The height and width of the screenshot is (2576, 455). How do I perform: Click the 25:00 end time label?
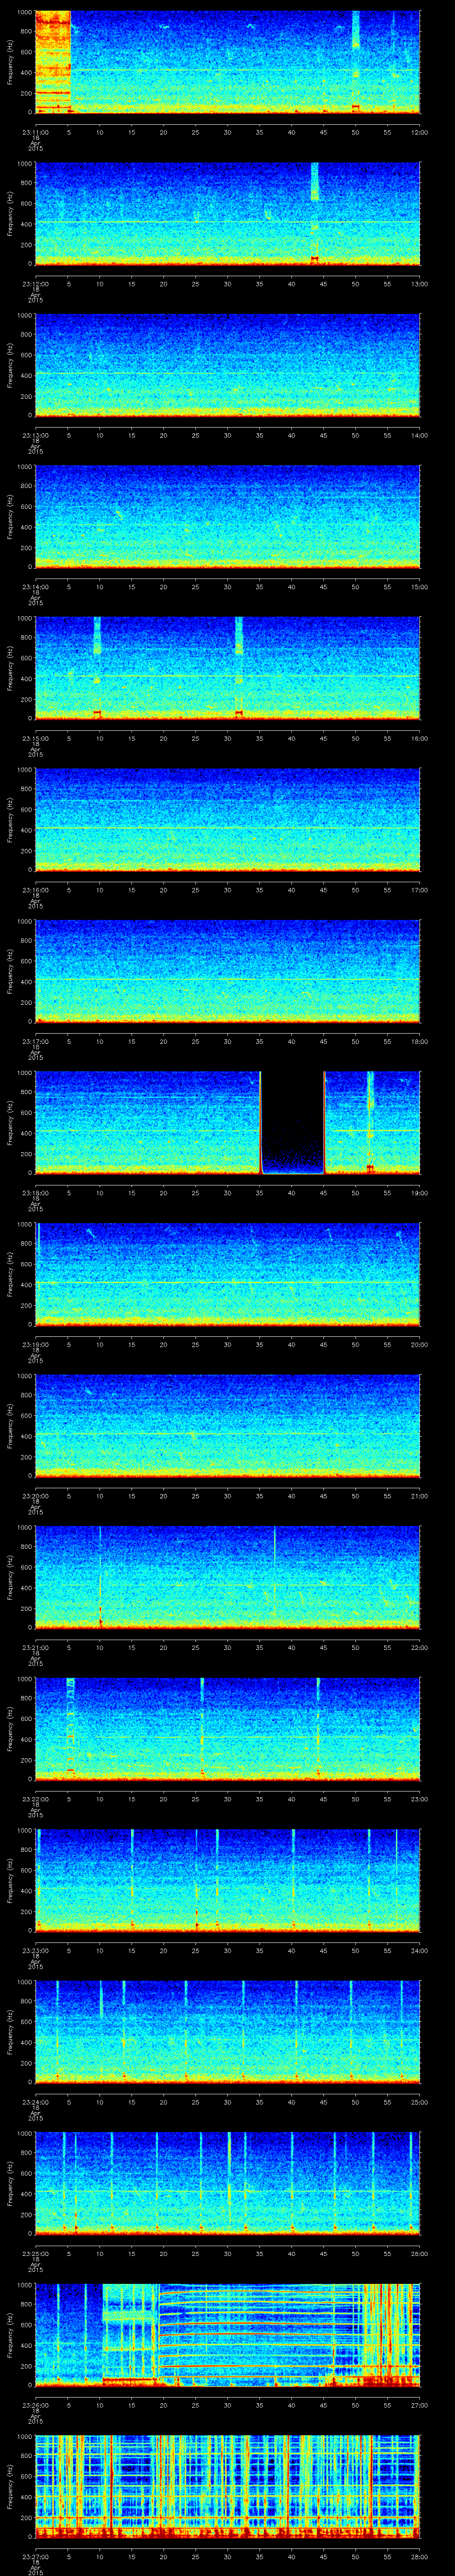coord(419,2102)
